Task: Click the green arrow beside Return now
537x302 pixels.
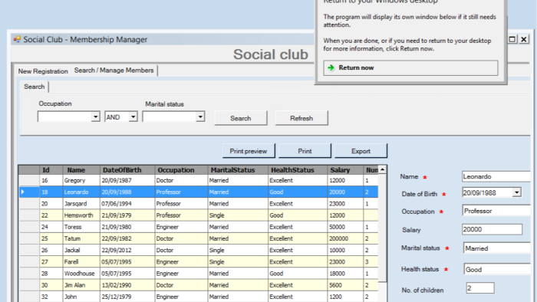Action: (x=331, y=67)
